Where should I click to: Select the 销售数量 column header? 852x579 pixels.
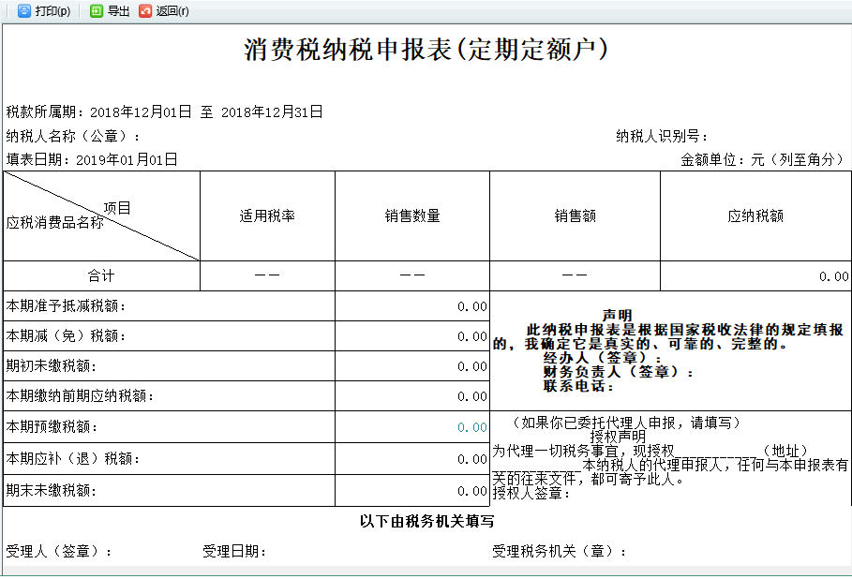click(411, 215)
